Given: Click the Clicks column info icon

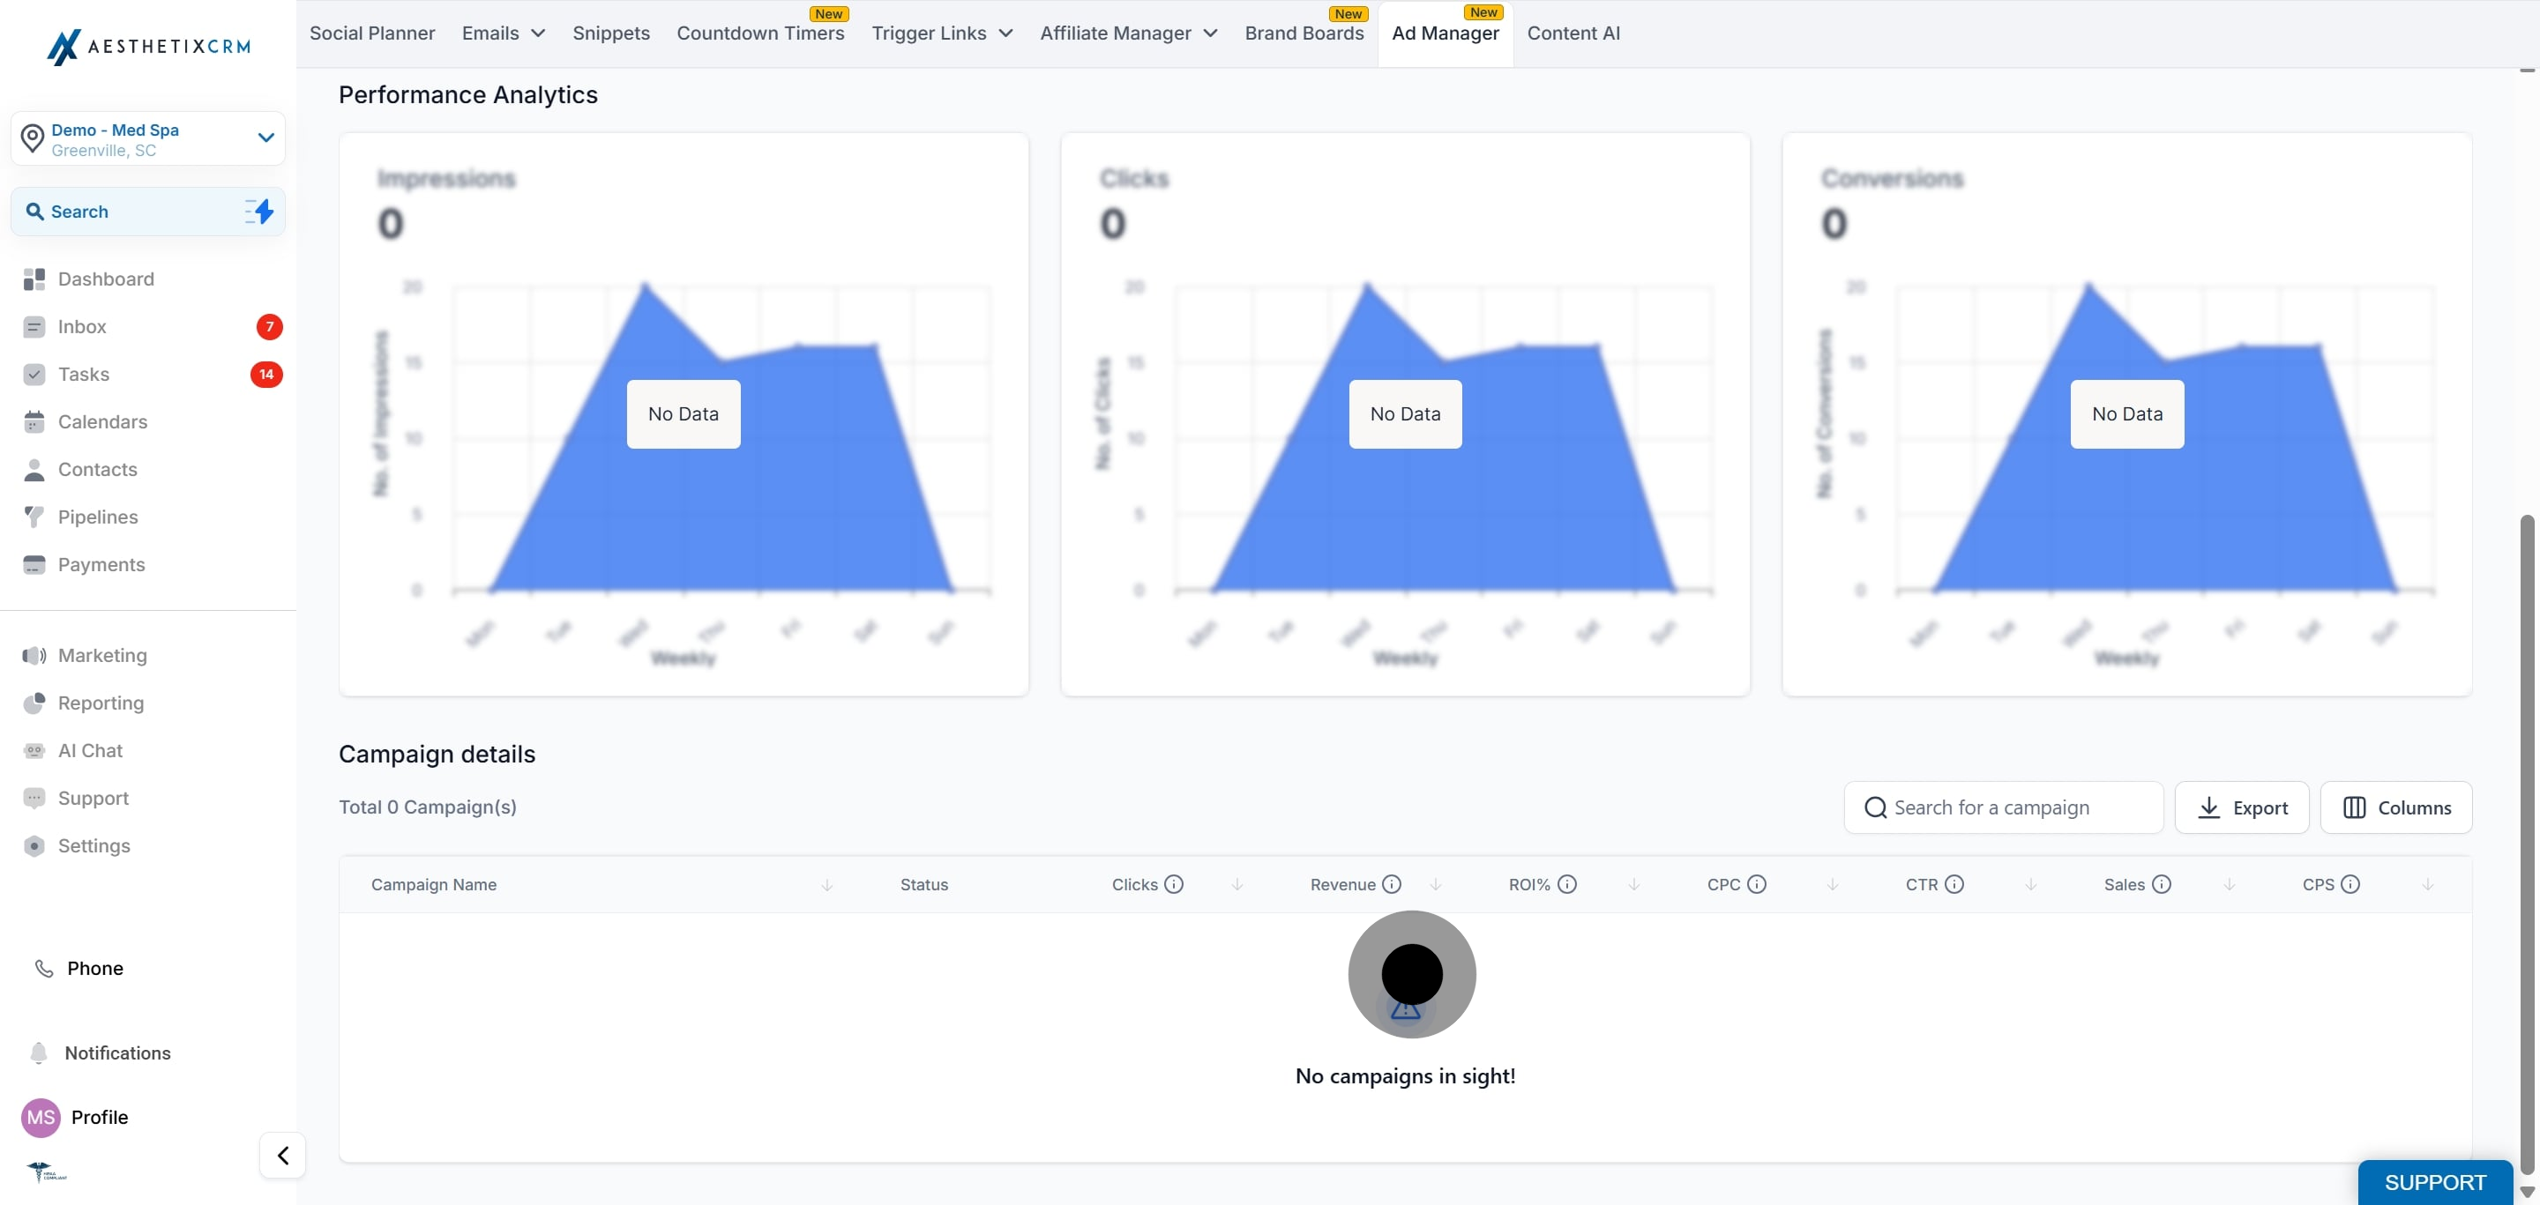Looking at the screenshot, I should (1173, 884).
